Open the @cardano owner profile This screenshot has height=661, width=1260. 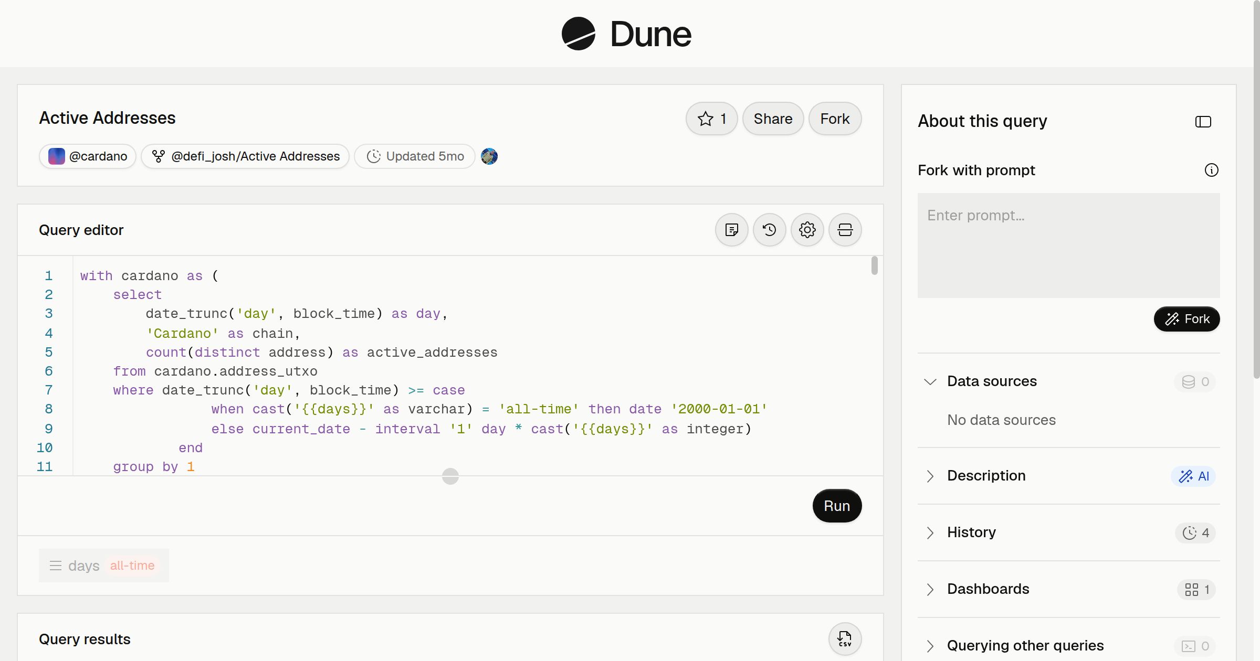pyautogui.click(x=88, y=156)
